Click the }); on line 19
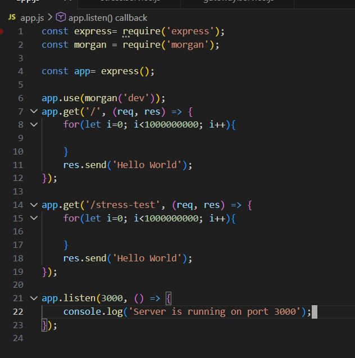355x358 pixels. pyautogui.click(x=49, y=272)
